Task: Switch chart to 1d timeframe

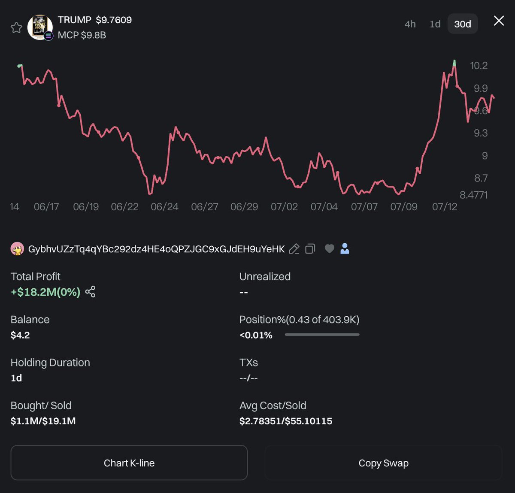Action: [435, 24]
